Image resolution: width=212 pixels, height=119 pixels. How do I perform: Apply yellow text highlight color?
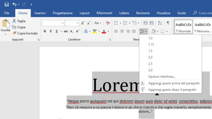tap(95, 31)
